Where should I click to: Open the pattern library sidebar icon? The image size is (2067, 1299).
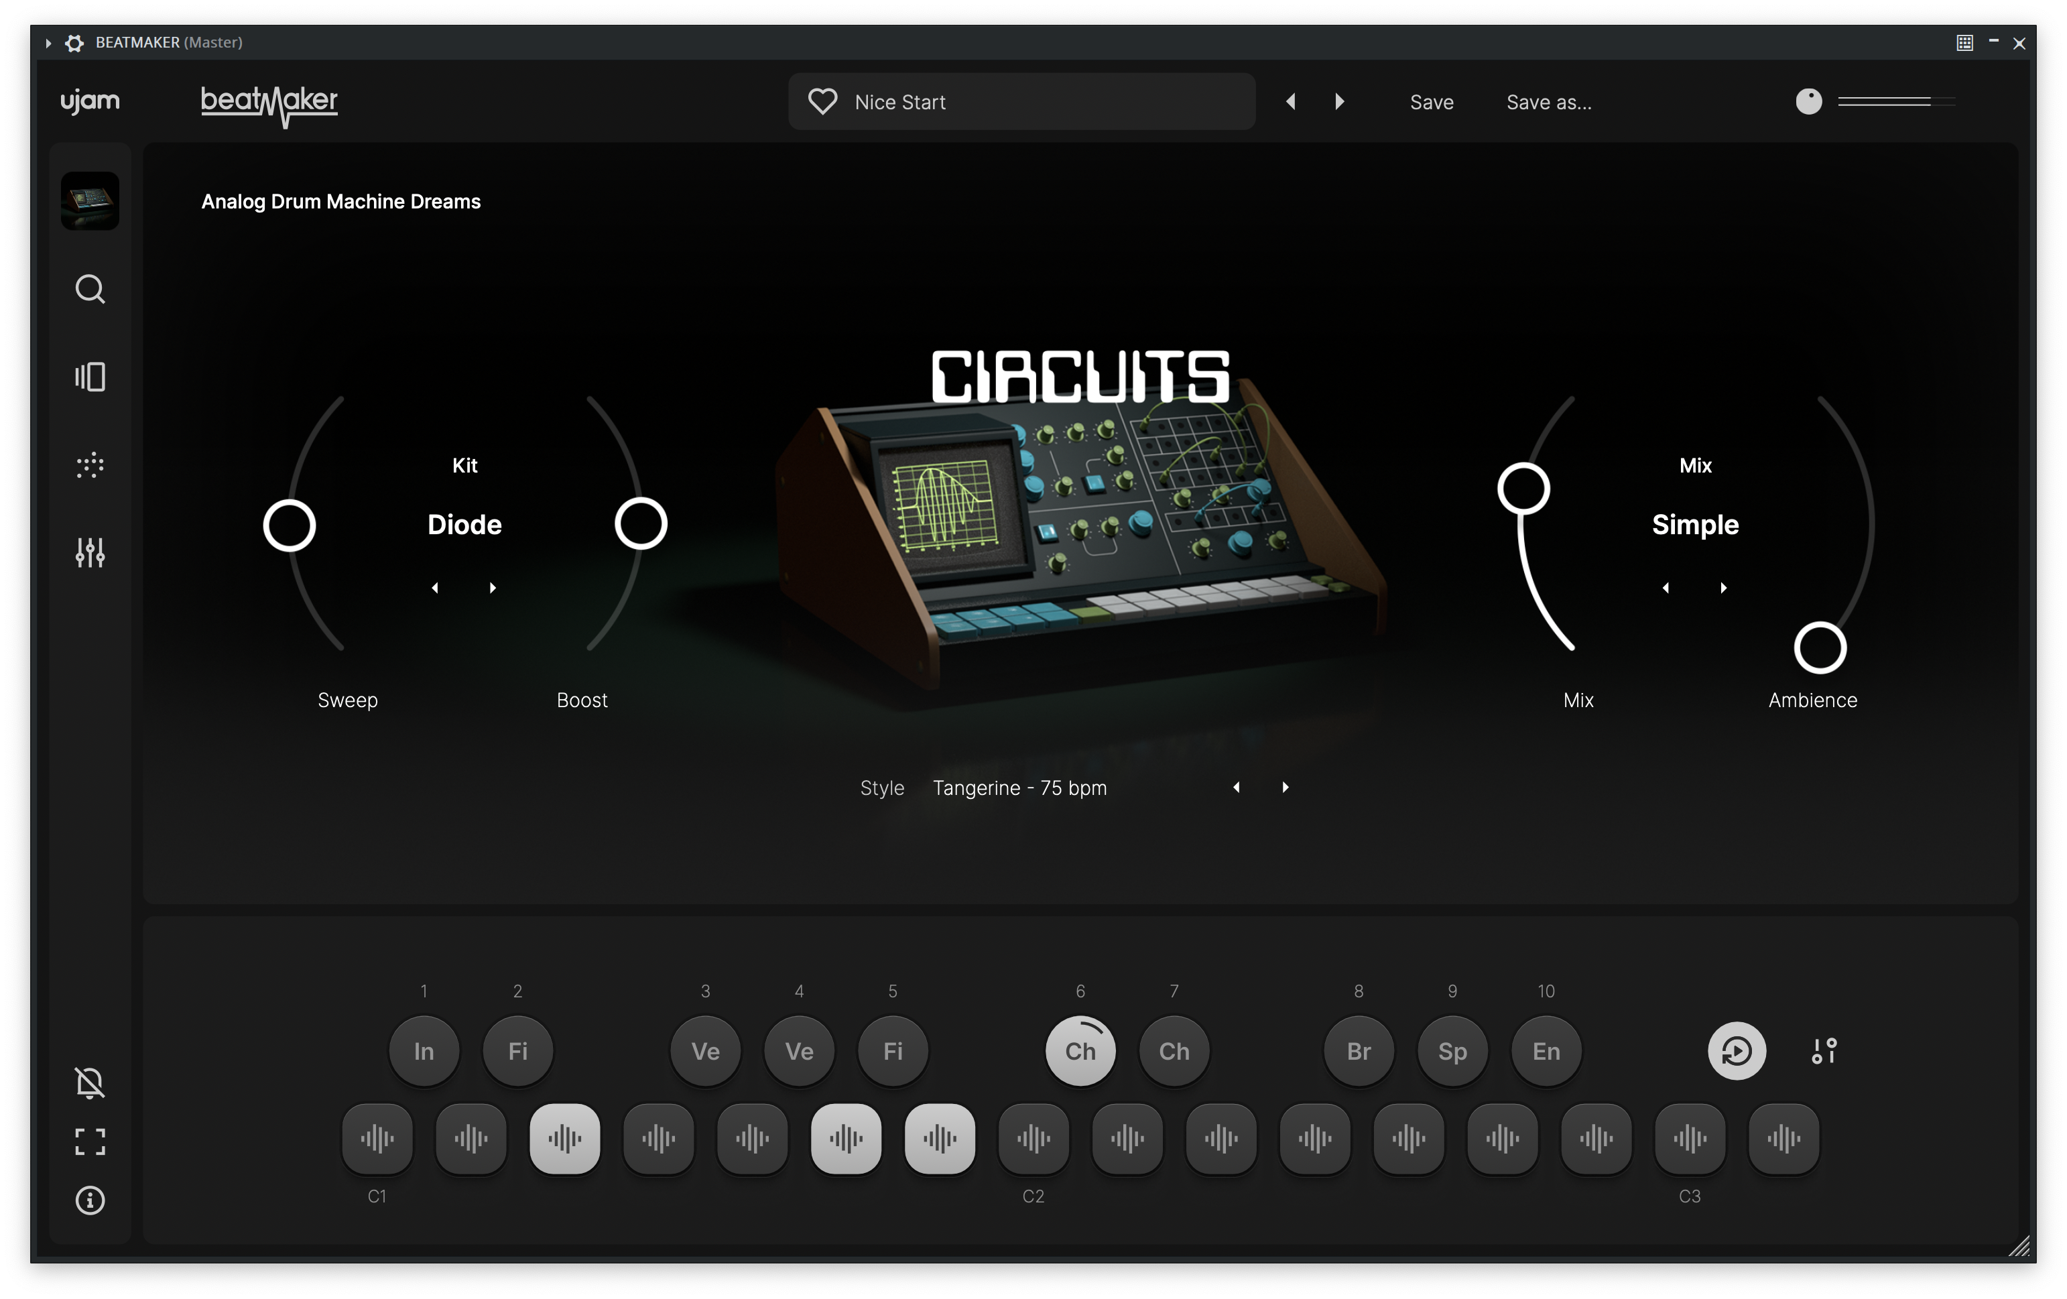pos(90,377)
